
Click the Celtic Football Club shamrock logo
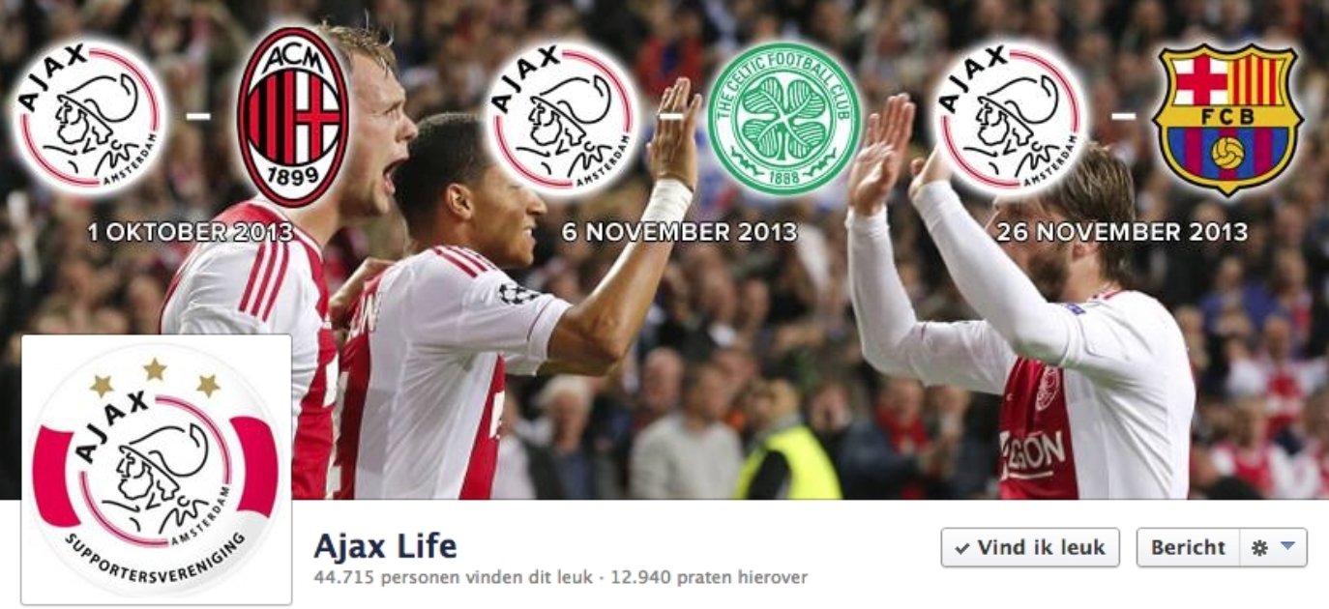pos(784,118)
